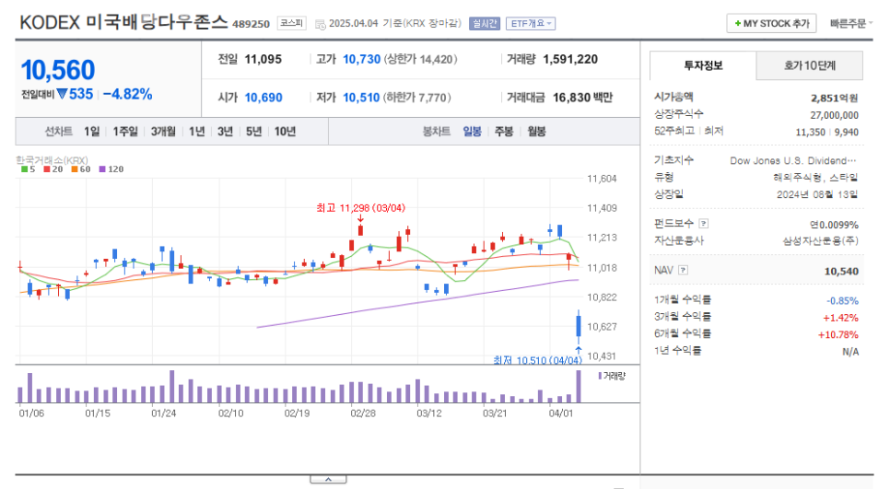The width and height of the screenshot is (890, 489).
Task: Click the listed shares value 27,000,000
Action: tap(834, 115)
